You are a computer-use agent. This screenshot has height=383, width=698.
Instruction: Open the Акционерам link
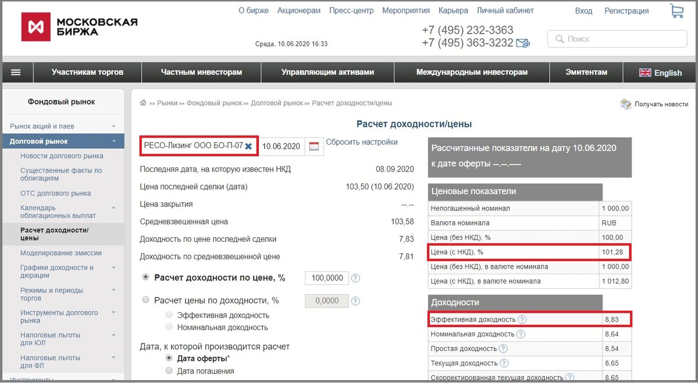pos(299,10)
